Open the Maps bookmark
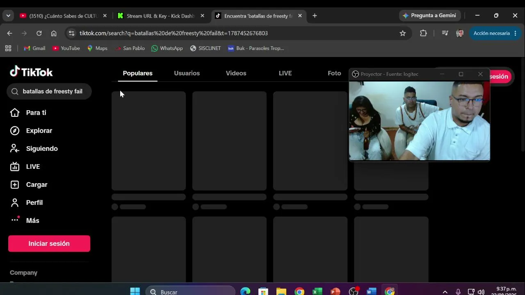525x295 pixels. pos(97,48)
